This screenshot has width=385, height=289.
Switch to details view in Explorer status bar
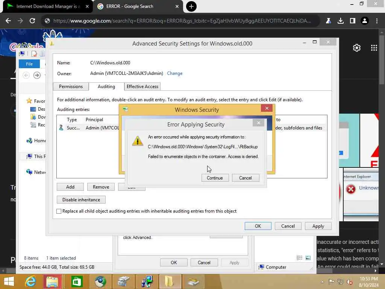click(x=299, y=258)
